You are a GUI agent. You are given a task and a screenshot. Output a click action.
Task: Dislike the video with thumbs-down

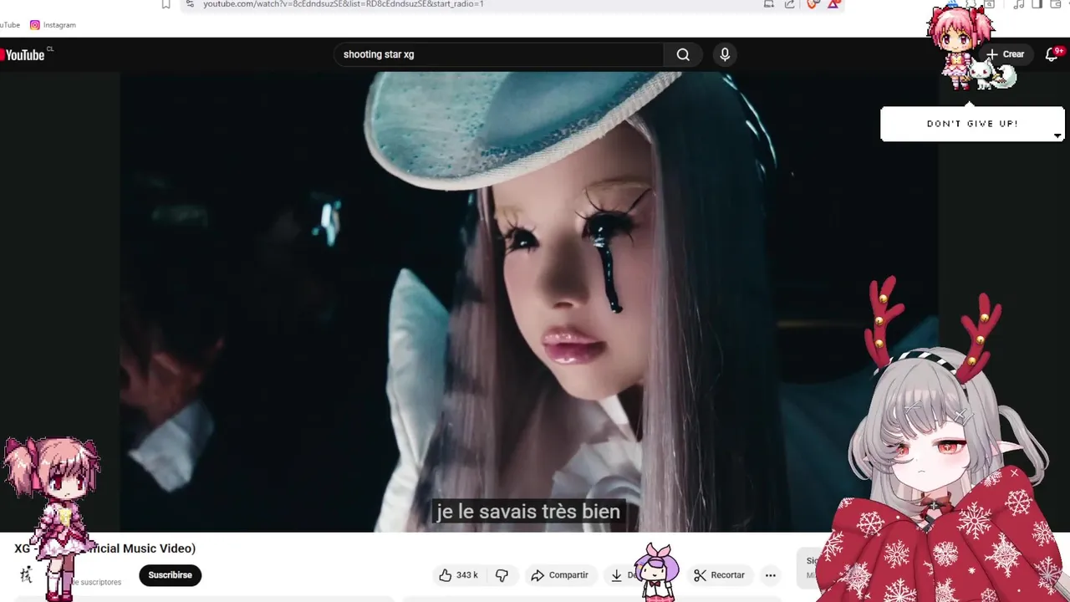pyautogui.click(x=502, y=575)
